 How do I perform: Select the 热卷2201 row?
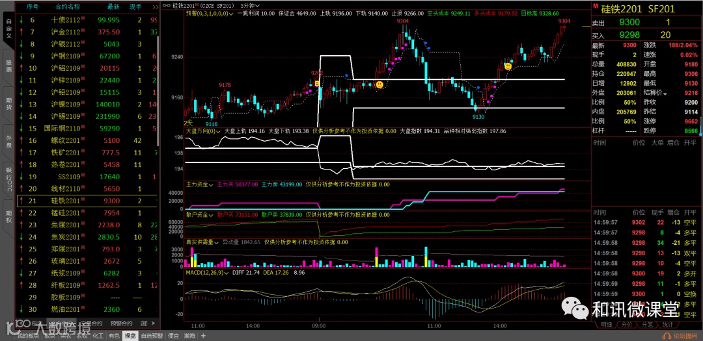click(x=87, y=165)
